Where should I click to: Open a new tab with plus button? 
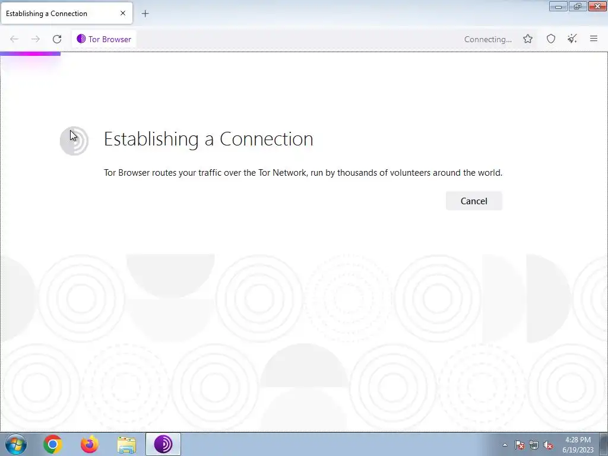coord(145,14)
